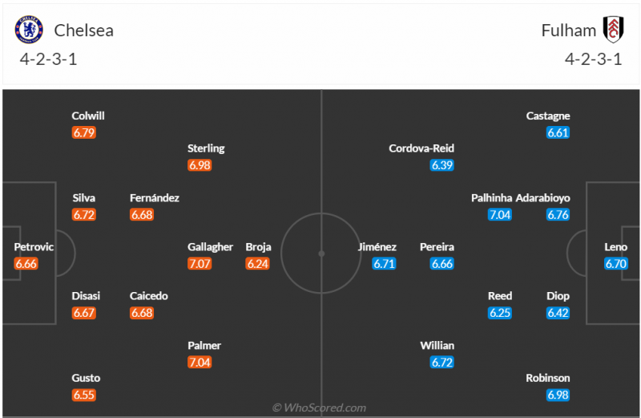641x418 pixels.
Task: Select the player name Castagne
Action: [x=548, y=116]
